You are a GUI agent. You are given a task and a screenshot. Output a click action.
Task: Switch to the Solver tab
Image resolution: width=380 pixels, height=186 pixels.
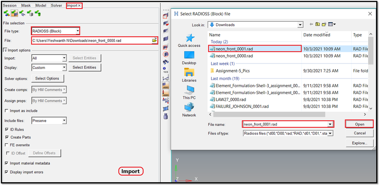tap(56, 5)
